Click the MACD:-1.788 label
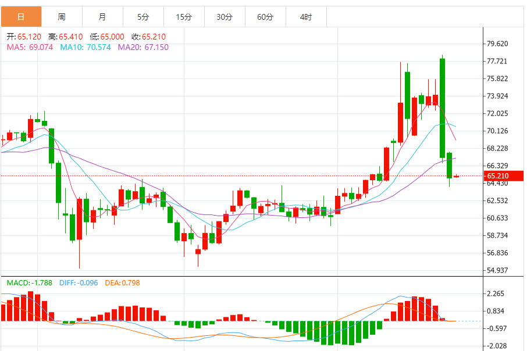 tap(30, 283)
